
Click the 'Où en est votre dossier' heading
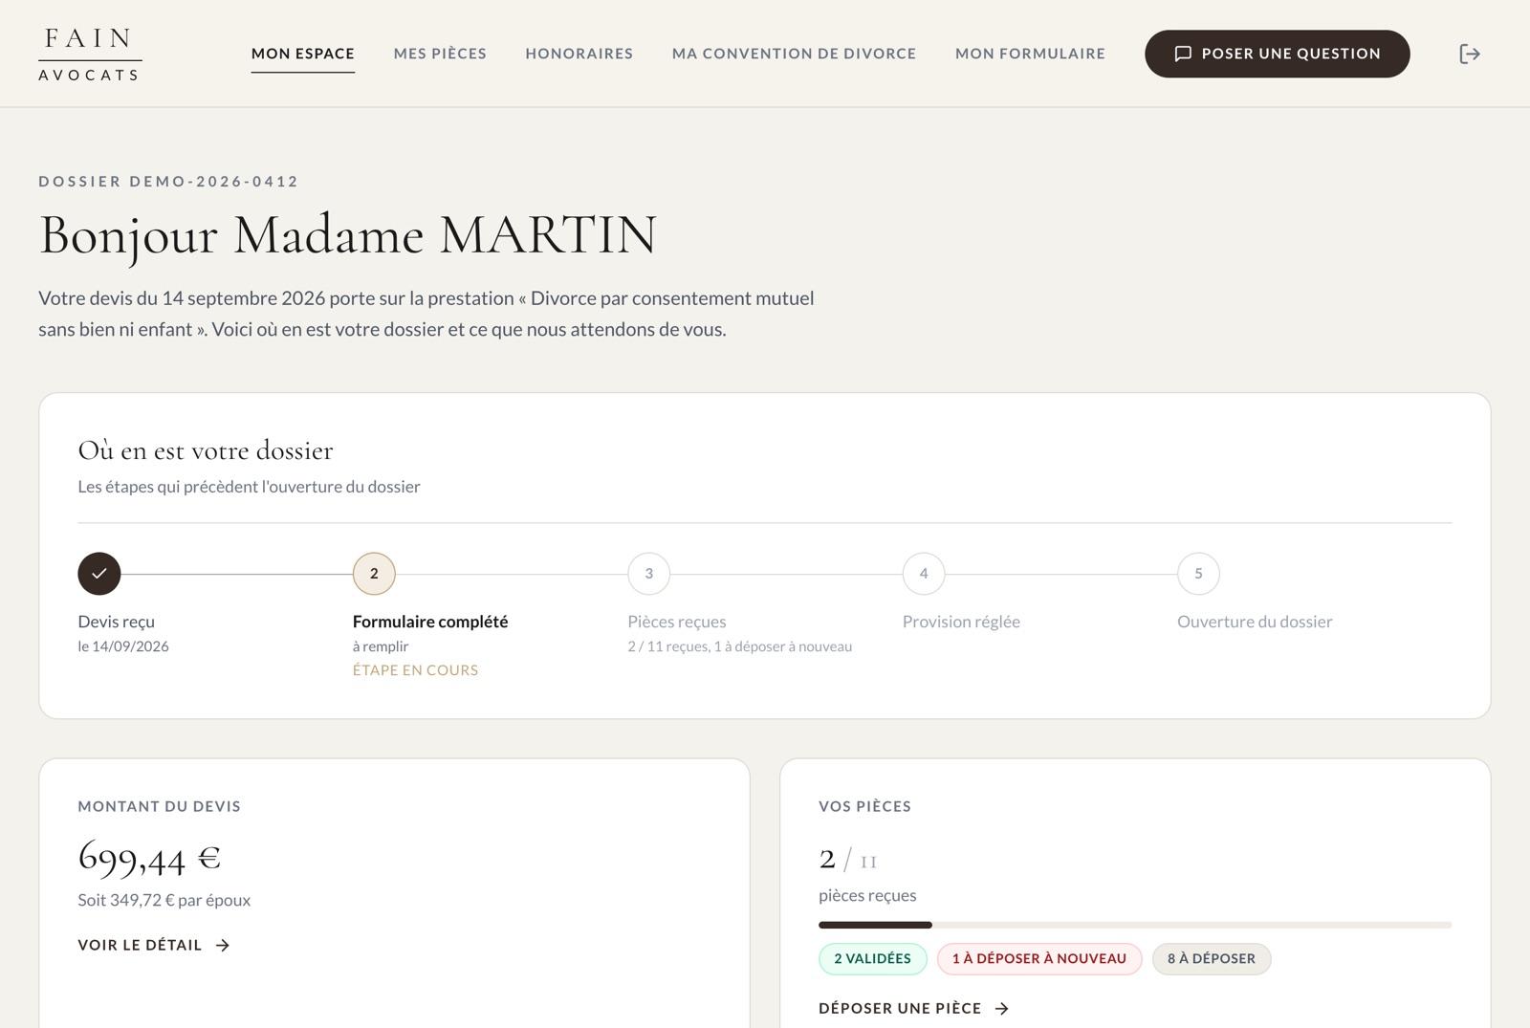206,450
